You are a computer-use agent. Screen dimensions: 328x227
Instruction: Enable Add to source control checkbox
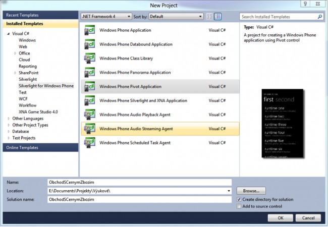[239, 206]
